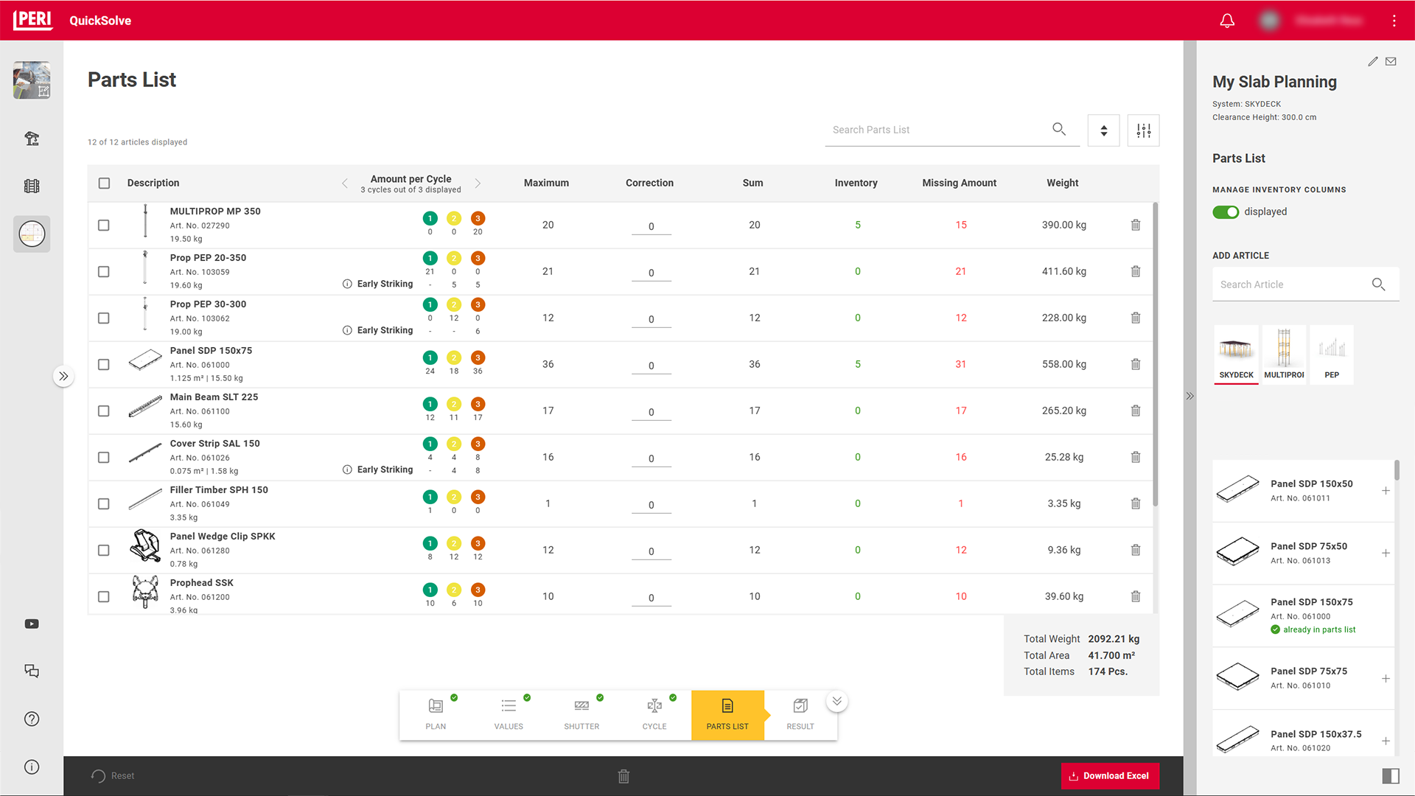Open the notifications bell
1415x796 pixels.
[1227, 21]
